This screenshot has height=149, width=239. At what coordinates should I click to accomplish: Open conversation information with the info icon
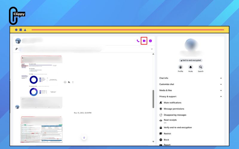point(151,41)
